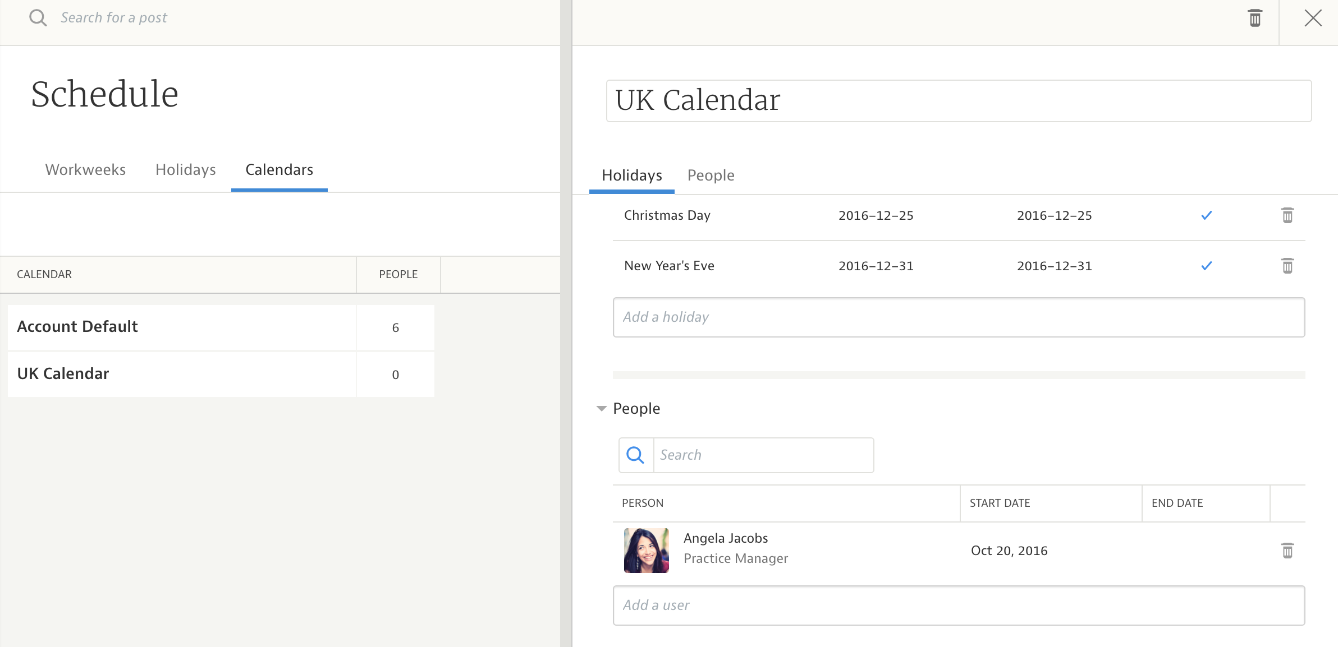Remove Angela Jacobs from the calendar
Screen dimensions: 1338x647
coord(1287,551)
